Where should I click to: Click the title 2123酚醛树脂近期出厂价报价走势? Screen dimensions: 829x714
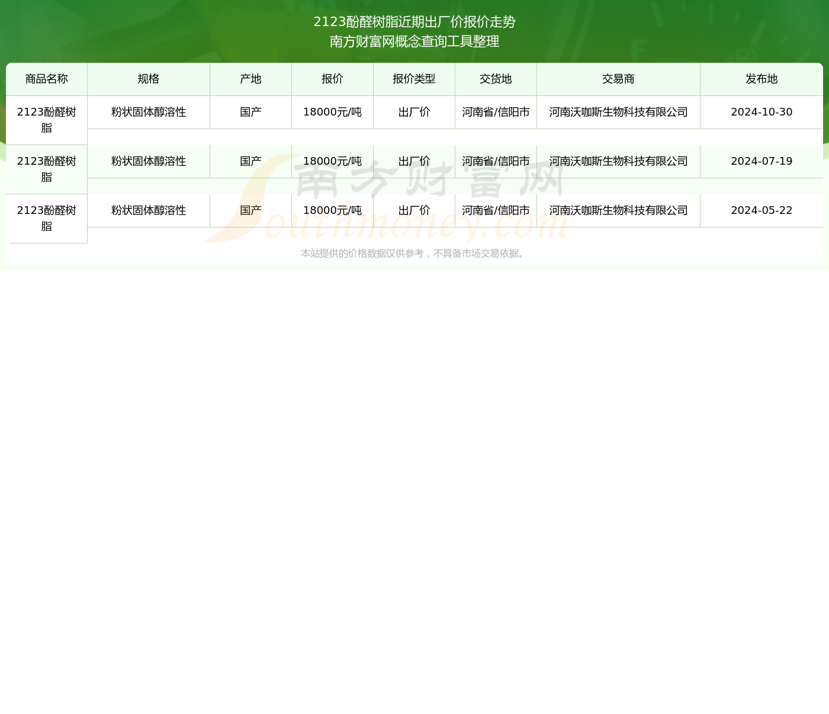(x=415, y=22)
